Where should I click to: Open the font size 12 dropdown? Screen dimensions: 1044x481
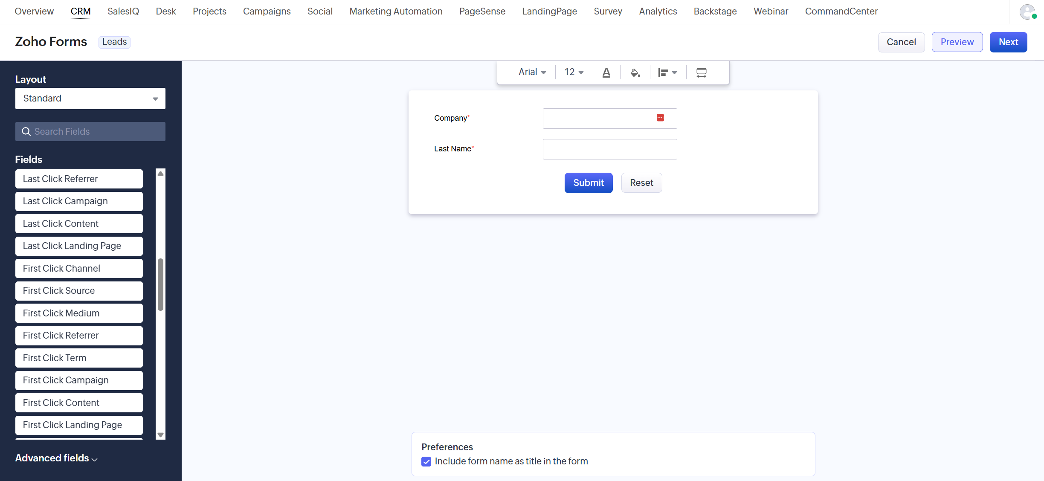(x=574, y=72)
